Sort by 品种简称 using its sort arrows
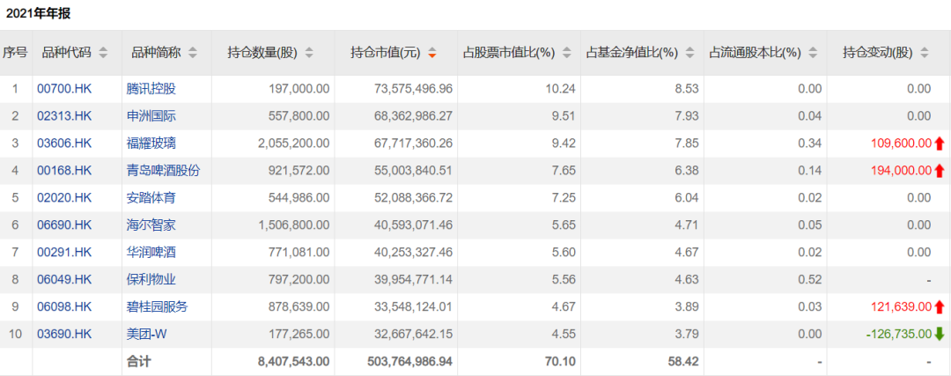The height and width of the screenshot is (376, 951). pos(192,53)
